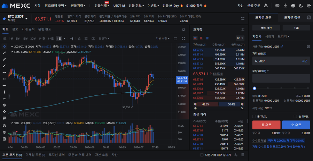Viewport: 313px width, 161px height.
Task: Open the 포지션 내역 tab
Action: 57,155
